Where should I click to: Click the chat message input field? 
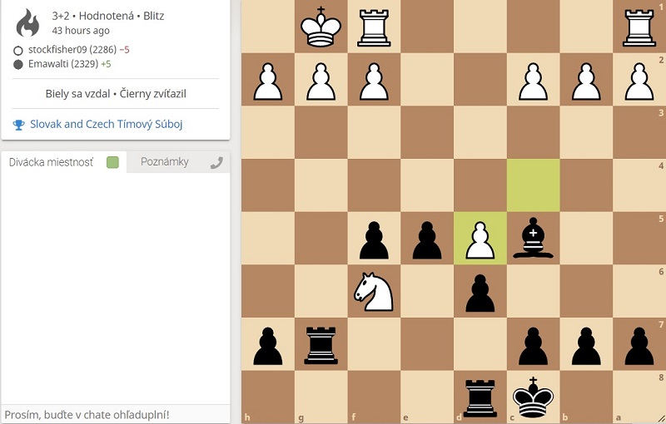(115, 414)
